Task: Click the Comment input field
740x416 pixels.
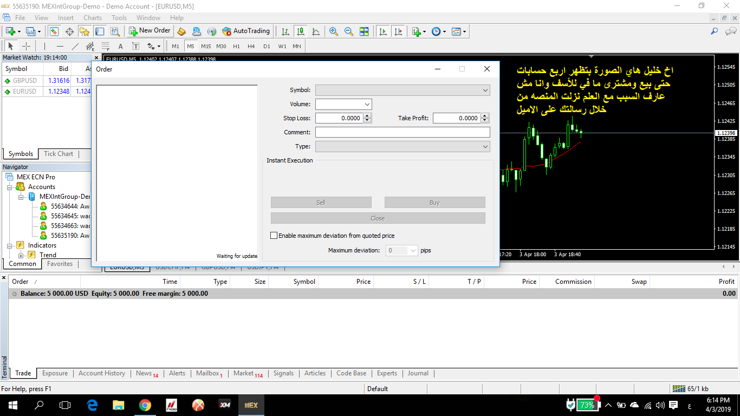Action: click(x=402, y=132)
